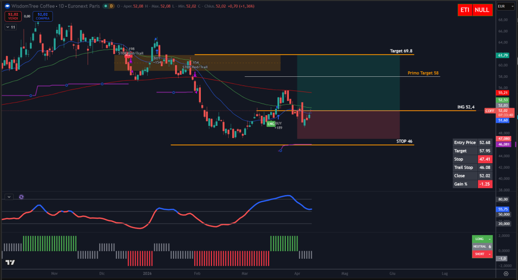518x280 pixels.
Task: Select the ING 52,4 entry line label
Action: [x=466, y=107]
